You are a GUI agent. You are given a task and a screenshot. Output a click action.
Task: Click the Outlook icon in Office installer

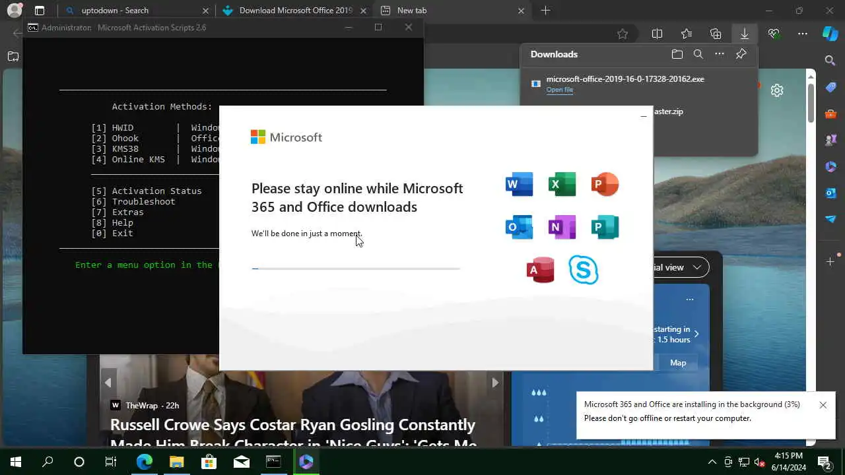519,227
